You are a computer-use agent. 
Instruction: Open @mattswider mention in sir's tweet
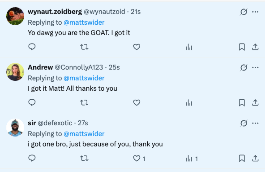[x=84, y=134]
